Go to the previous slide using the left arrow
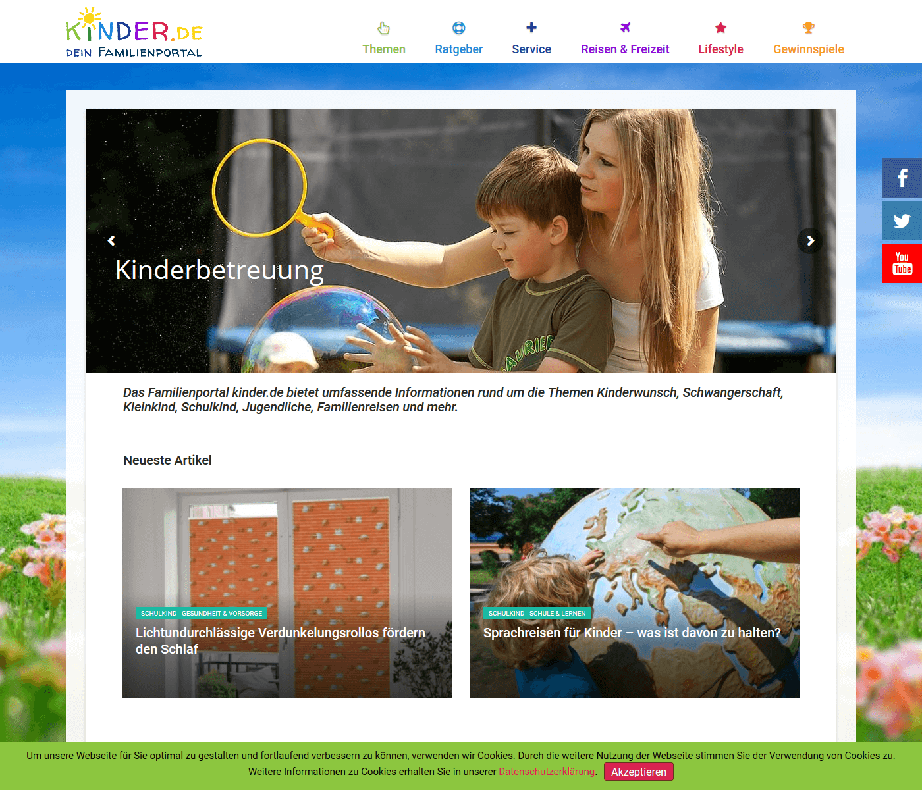Screen dimensions: 922x790 [111, 241]
